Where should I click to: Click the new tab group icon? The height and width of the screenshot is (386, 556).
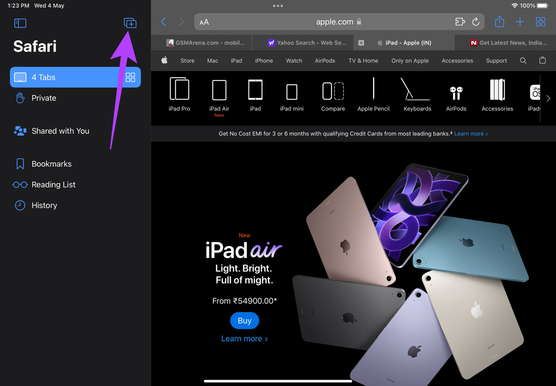[130, 23]
